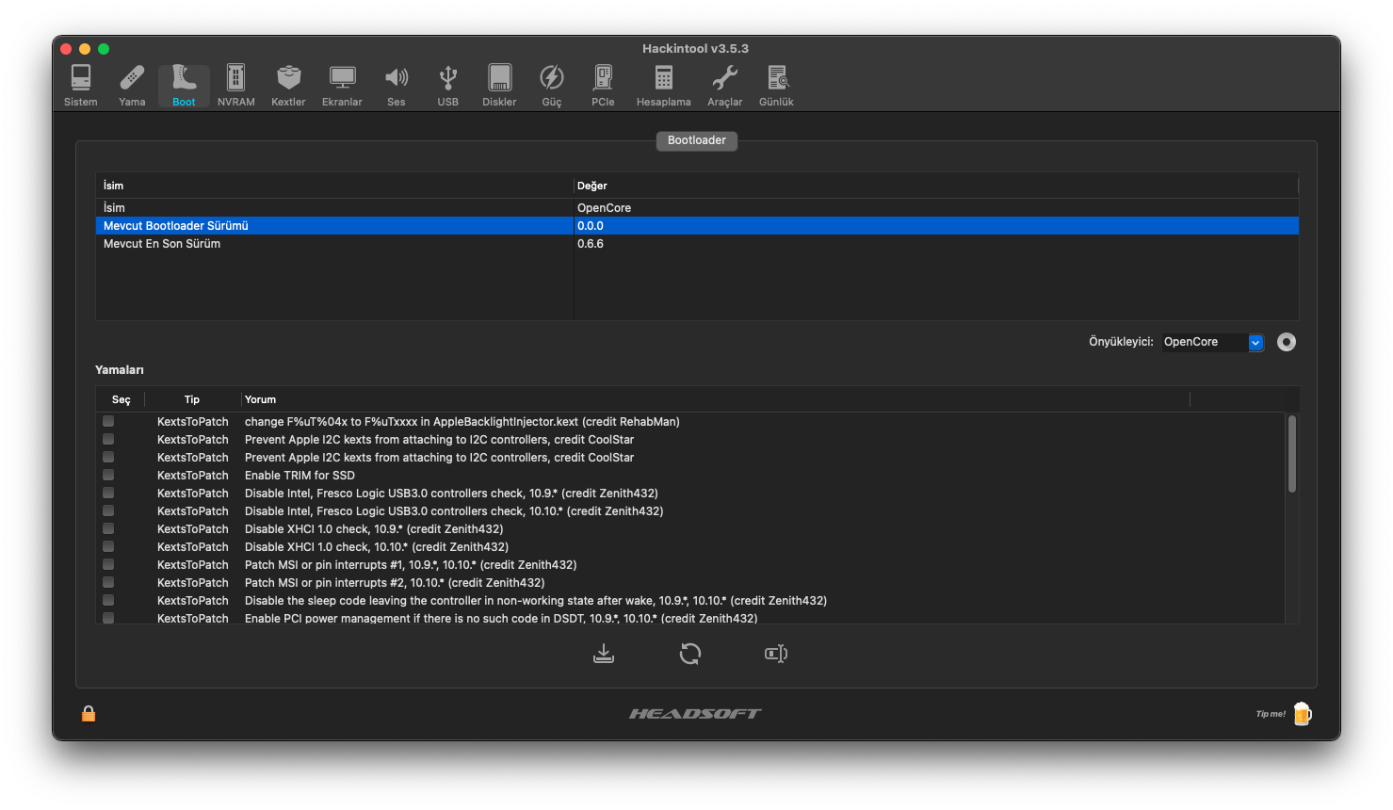1393x810 pixels.
Task: Check the Enable TRIM for SSD checkbox
Action: 108,475
